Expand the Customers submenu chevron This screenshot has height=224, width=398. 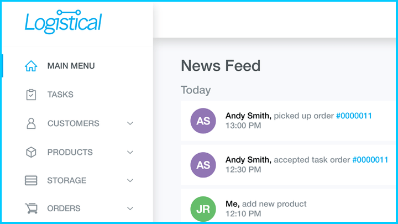tap(130, 123)
